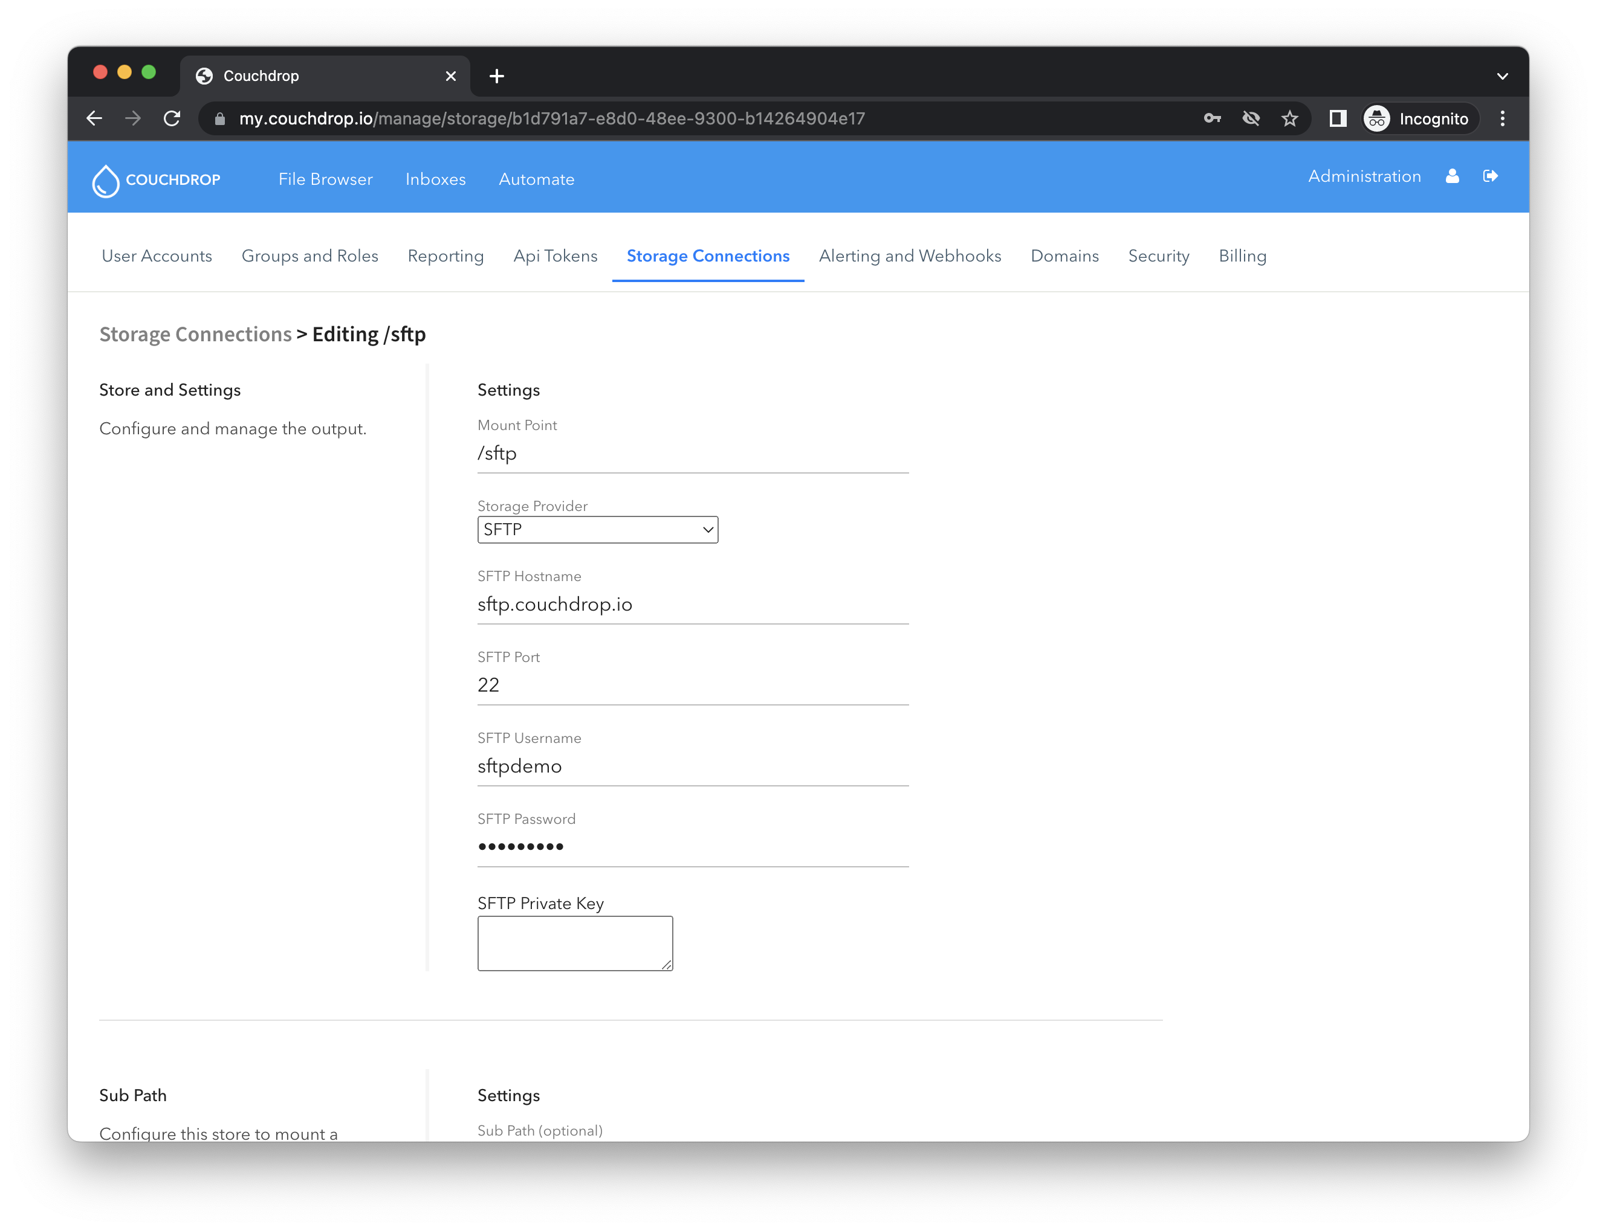
Task: Click the 'Store and Settings' heading
Action: click(170, 390)
